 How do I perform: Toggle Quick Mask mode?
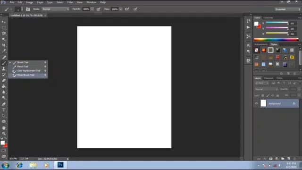4,151
